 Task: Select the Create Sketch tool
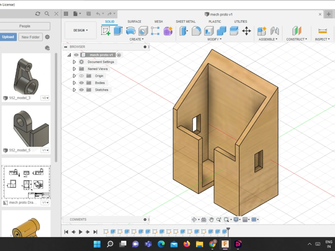click(x=106, y=31)
